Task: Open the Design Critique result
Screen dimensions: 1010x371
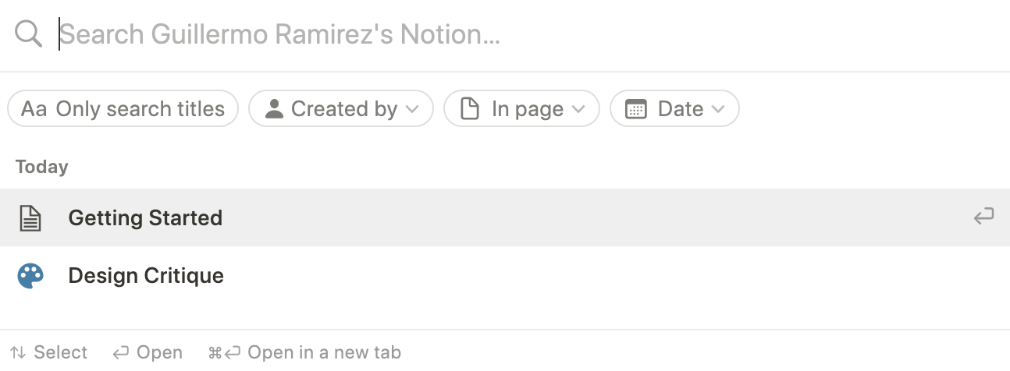Action: point(505,275)
